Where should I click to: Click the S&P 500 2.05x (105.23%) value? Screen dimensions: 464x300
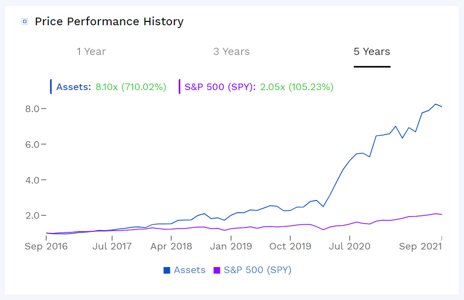point(297,87)
